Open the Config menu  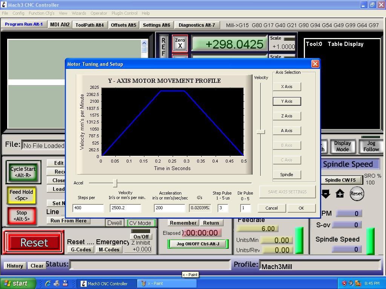click(x=18, y=13)
